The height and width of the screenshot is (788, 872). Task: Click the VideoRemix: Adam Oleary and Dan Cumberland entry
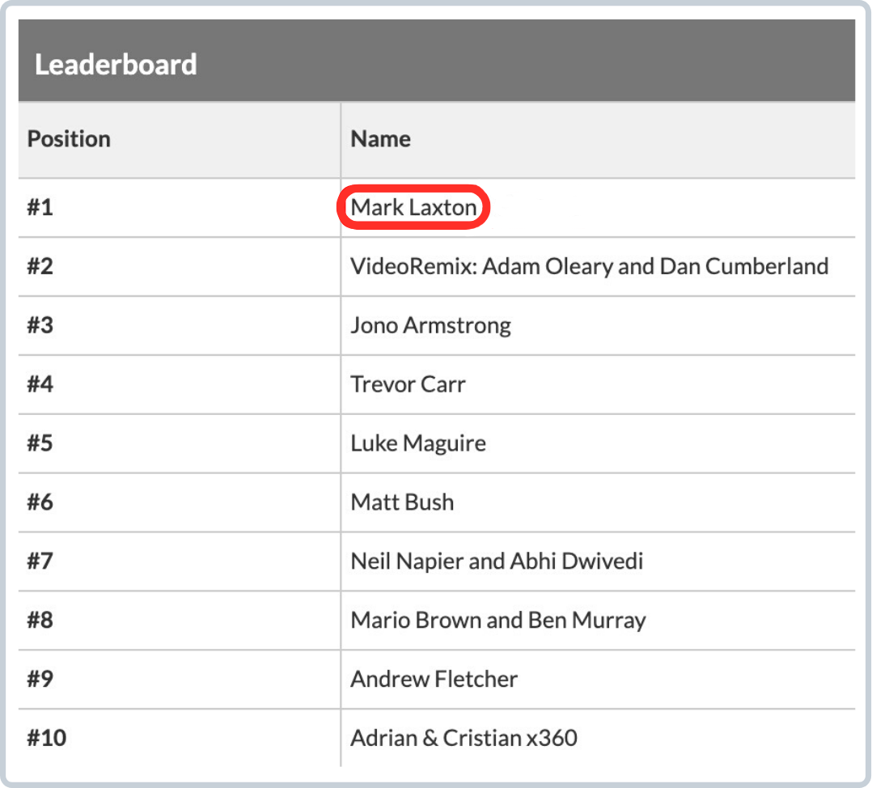tap(589, 266)
